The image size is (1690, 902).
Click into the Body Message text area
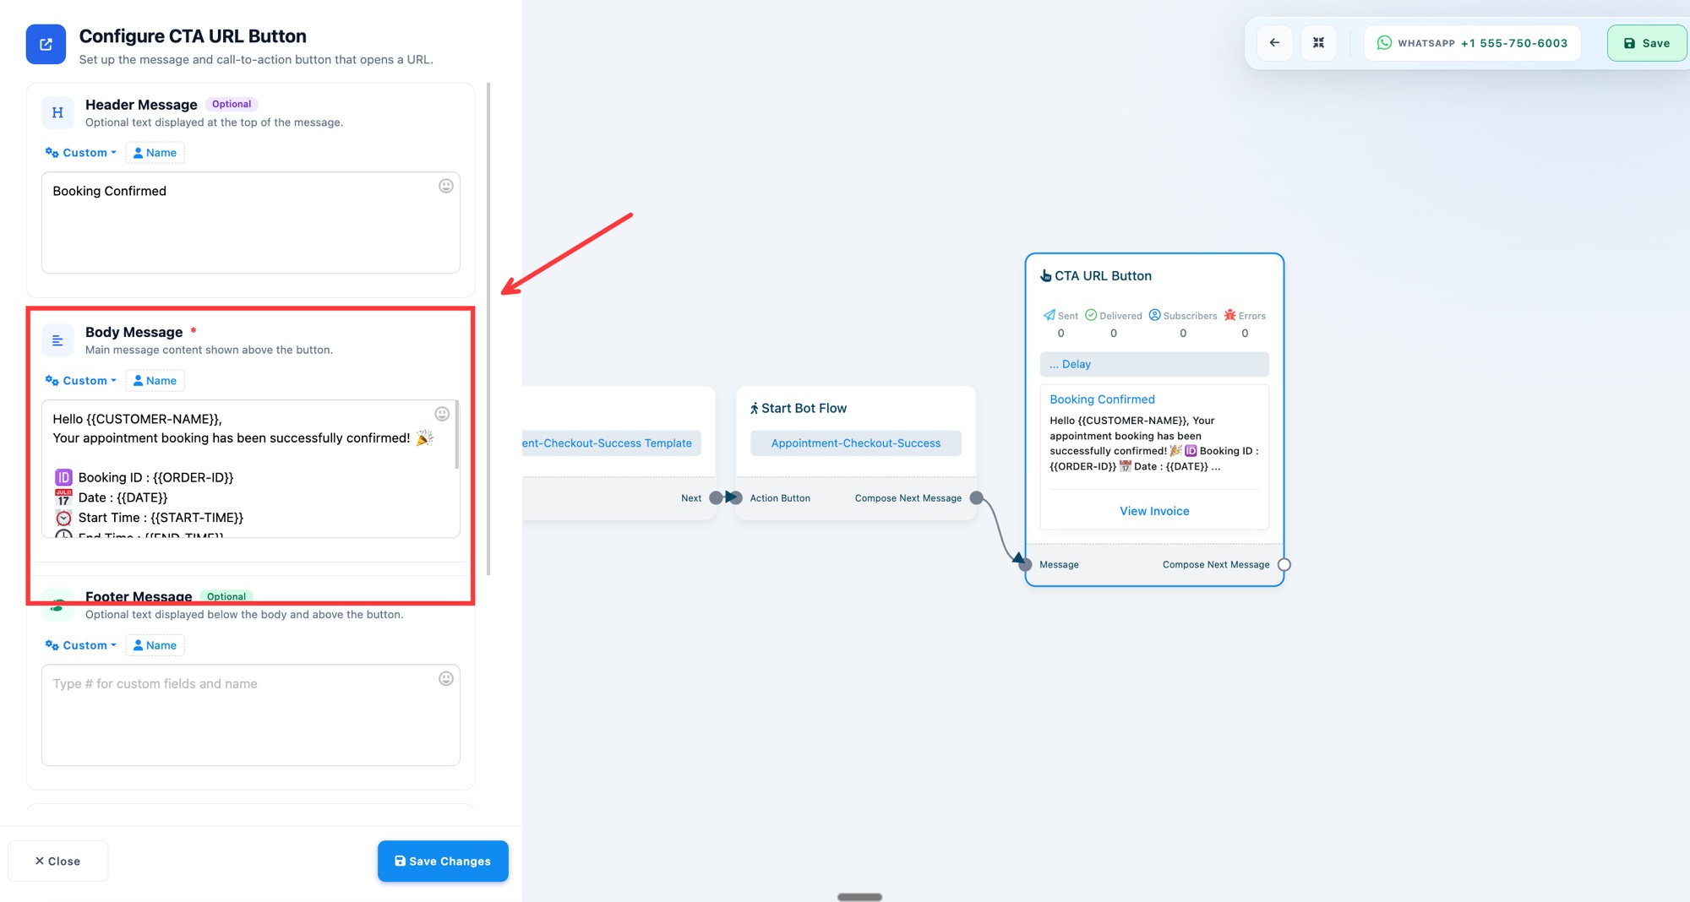(x=251, y=469)
